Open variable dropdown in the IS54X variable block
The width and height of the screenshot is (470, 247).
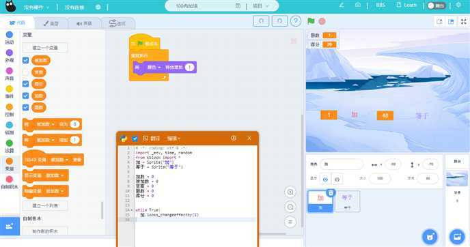coord(59,160)
